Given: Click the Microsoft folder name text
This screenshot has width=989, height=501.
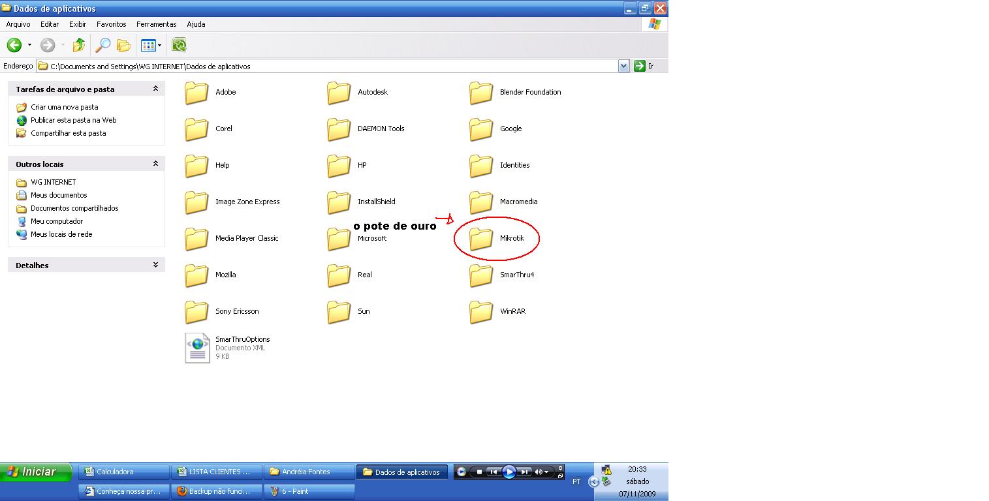Looking at the screenshot, I should point(372,238).
